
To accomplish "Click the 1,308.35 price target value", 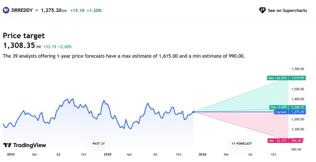I will [19, 46].
